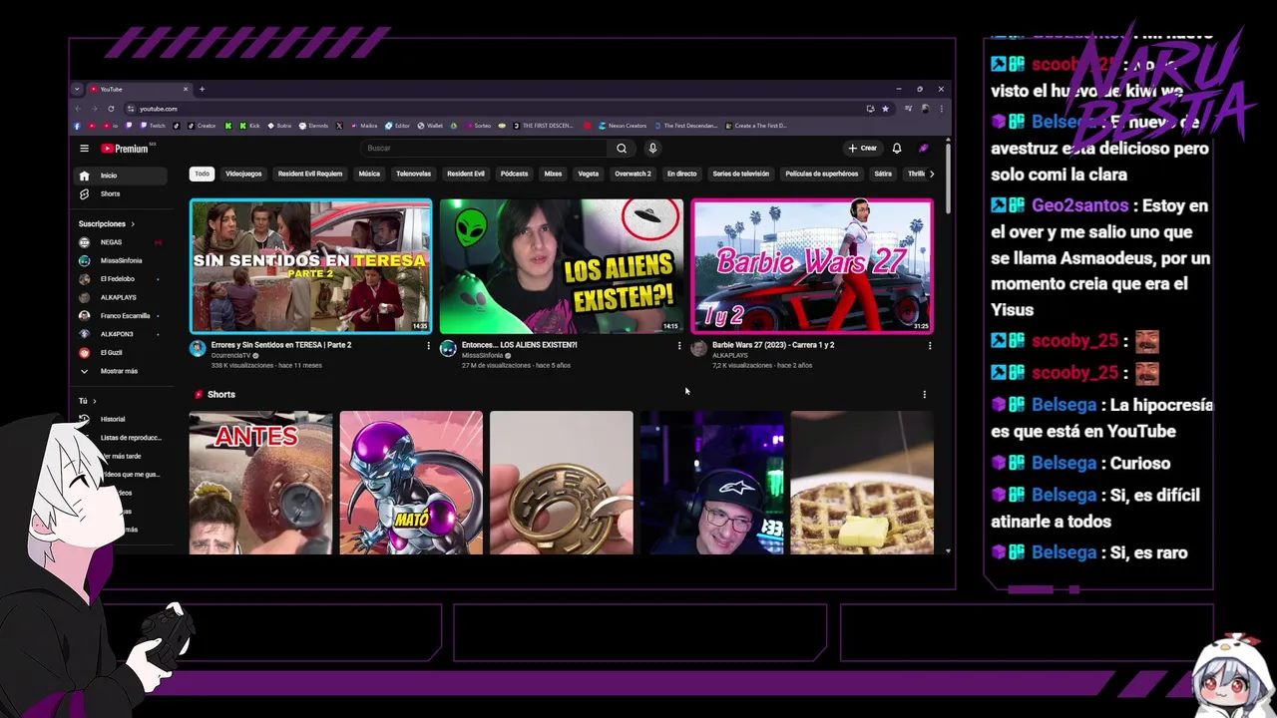Focus the Buscar search field

[x=484, y=149]
